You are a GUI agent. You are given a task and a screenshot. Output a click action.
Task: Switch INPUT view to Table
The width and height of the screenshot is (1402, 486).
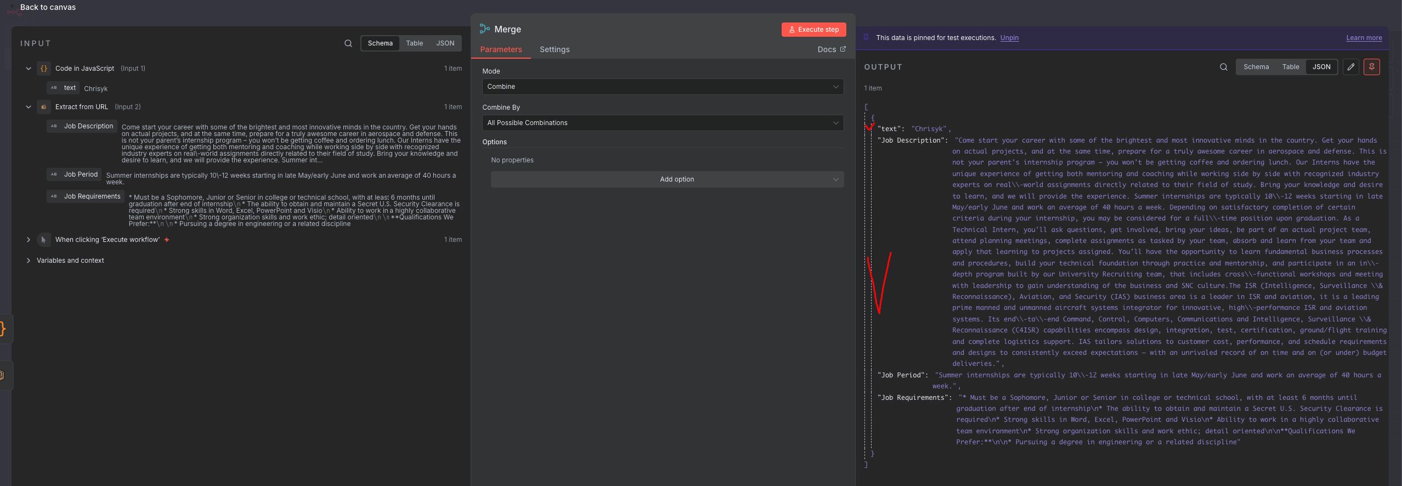(414, 43)
